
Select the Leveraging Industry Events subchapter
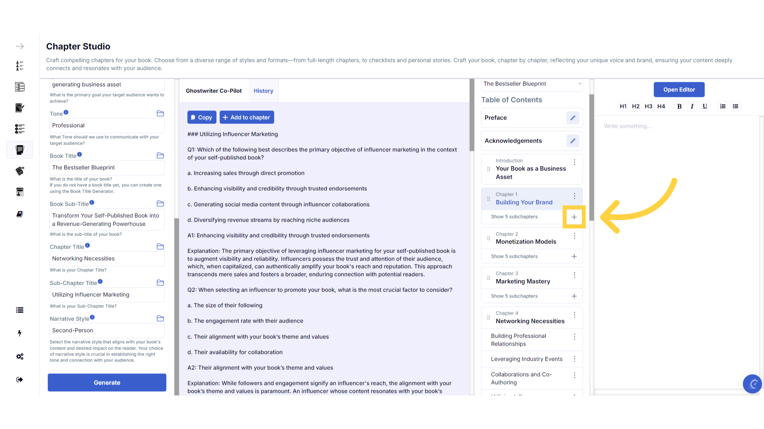(526, 359)
